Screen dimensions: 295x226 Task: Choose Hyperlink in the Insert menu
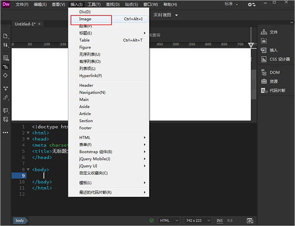click(x=90, y=76)
